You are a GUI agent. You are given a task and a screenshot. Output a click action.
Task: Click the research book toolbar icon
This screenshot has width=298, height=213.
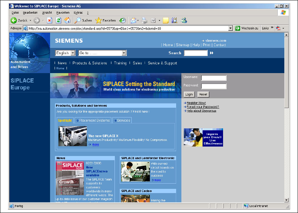(174, 20)
